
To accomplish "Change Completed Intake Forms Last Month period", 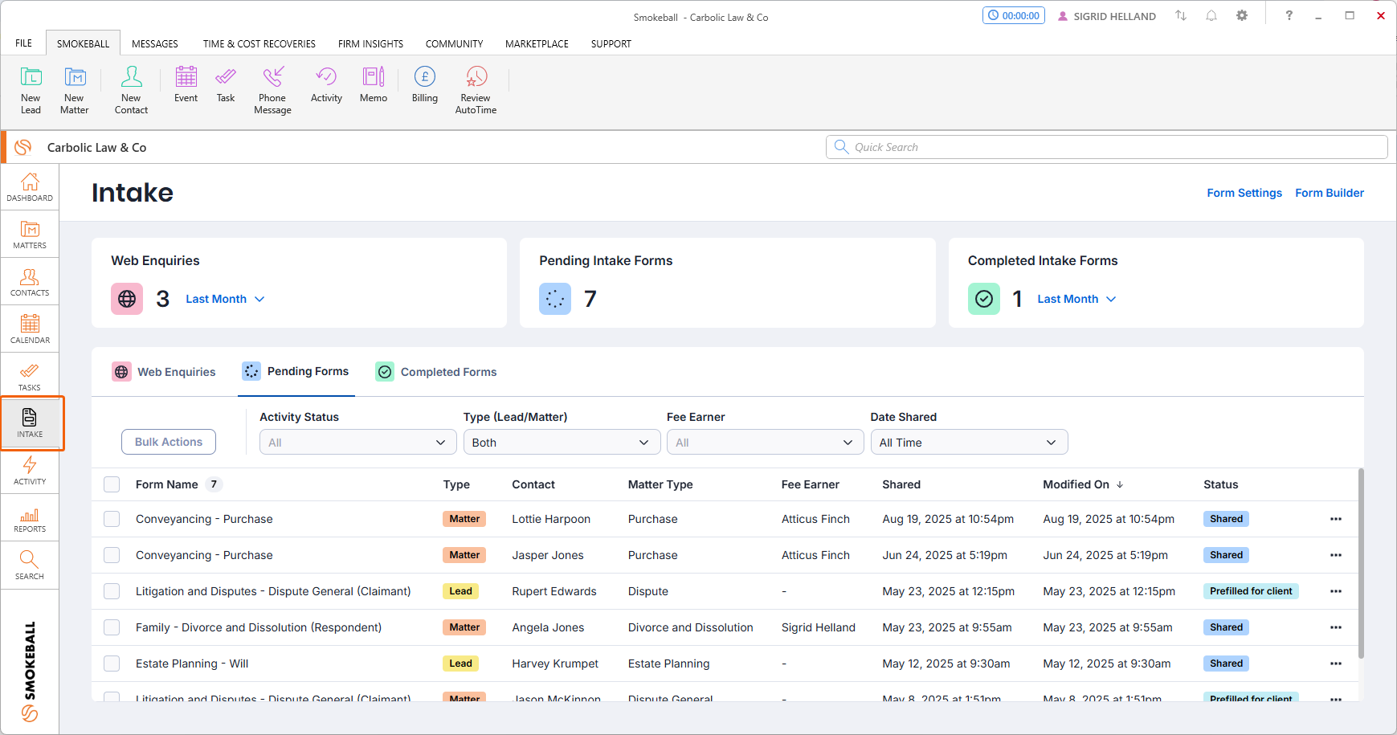I will (x=1076, y=299).
